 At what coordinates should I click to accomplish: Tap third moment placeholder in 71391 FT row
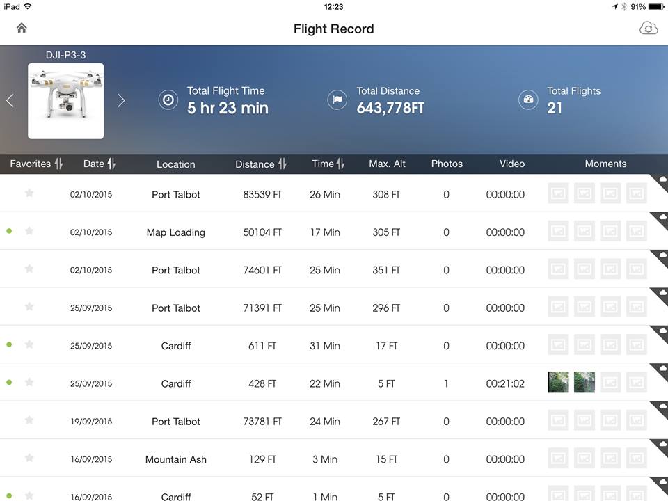tap(610, 307)
